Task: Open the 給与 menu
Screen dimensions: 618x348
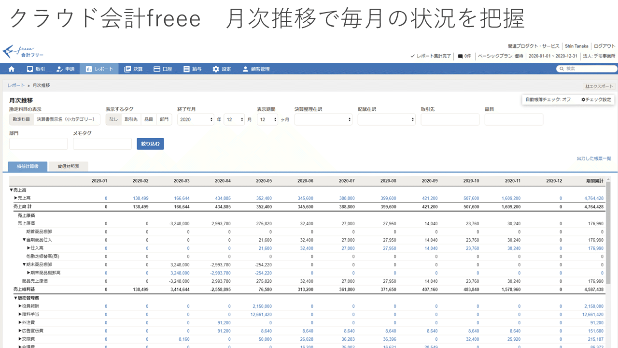Action: (x=192, y=69)
